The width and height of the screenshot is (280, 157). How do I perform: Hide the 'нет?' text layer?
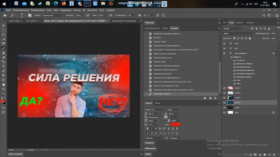pyautogui.click(x=224, y=44)
